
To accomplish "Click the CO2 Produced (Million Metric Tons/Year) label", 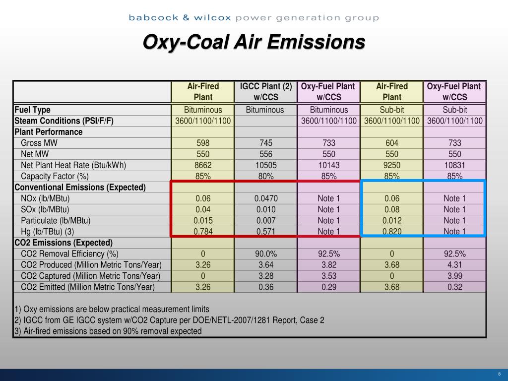I will [91, 265].
